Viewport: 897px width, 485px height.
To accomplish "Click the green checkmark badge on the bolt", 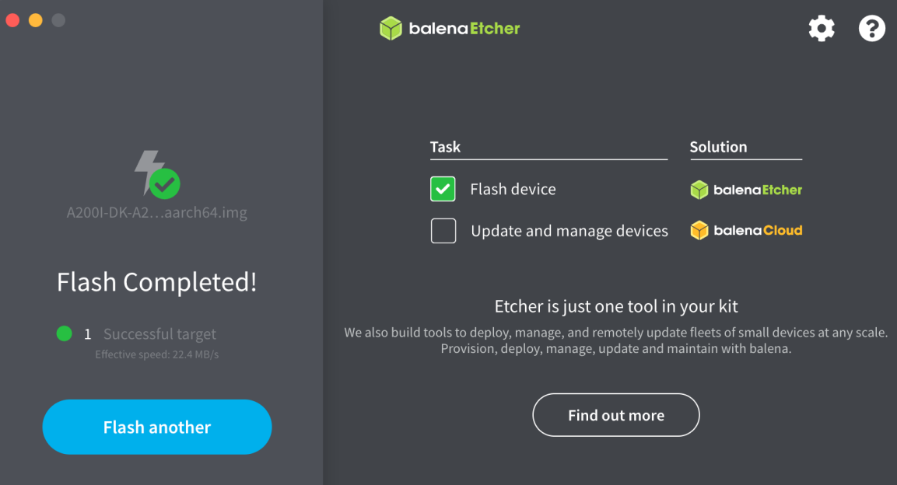I will pyautogui.click(x=165, y=184).
